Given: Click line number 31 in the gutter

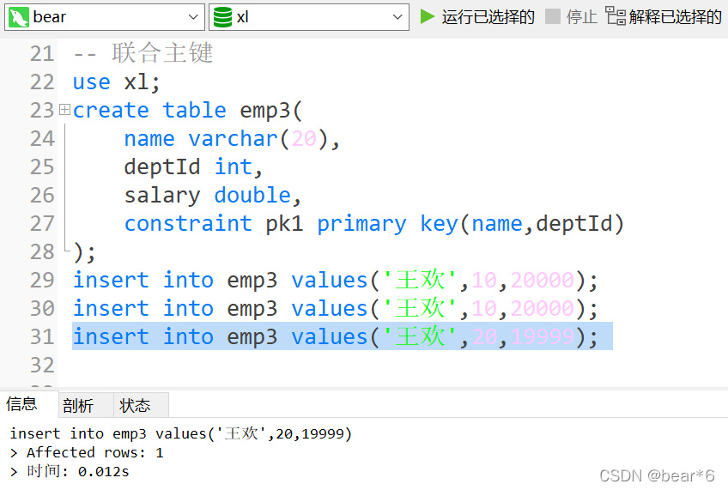Looking at the screenshot, I should click(42, 337).
